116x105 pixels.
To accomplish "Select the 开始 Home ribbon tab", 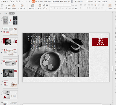I will (x=33, y=1).
